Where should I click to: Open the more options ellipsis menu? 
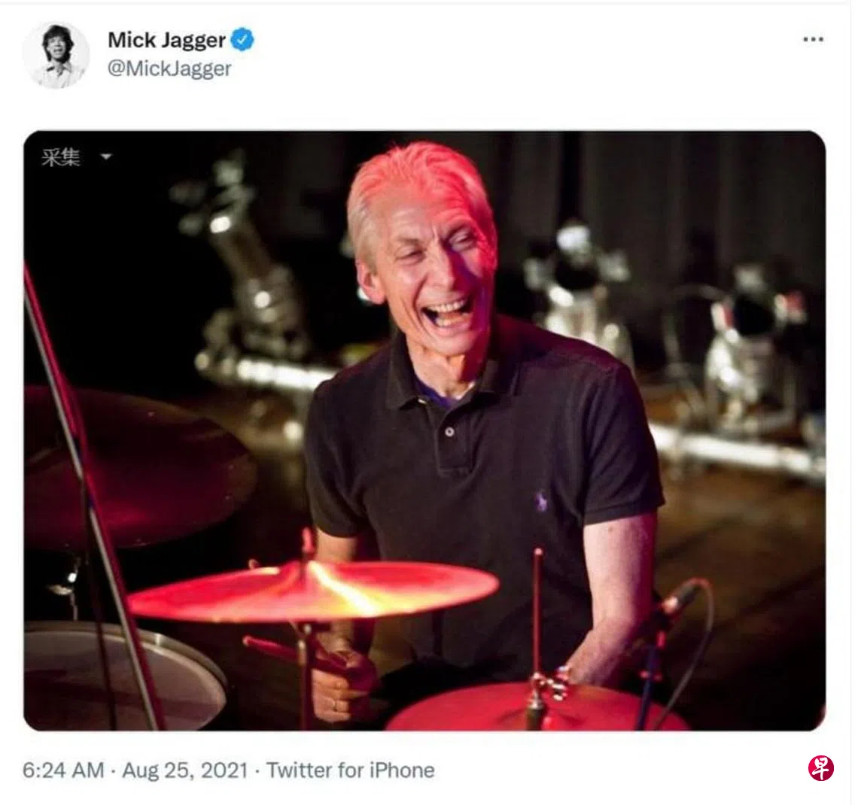click(813, 40)
